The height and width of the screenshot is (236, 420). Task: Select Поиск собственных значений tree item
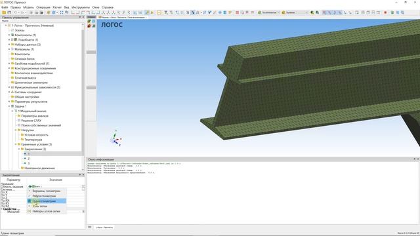click(x=41, y=125)
